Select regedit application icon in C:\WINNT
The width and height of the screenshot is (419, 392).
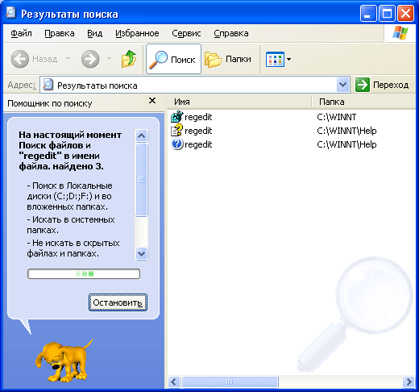176,117
